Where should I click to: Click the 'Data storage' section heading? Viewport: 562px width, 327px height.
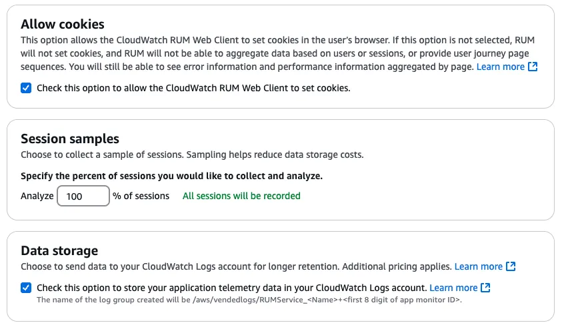coord(59,250)
